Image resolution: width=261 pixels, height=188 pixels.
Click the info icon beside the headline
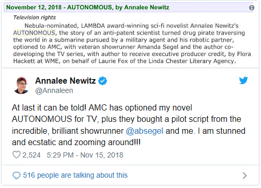pos(252,8)
